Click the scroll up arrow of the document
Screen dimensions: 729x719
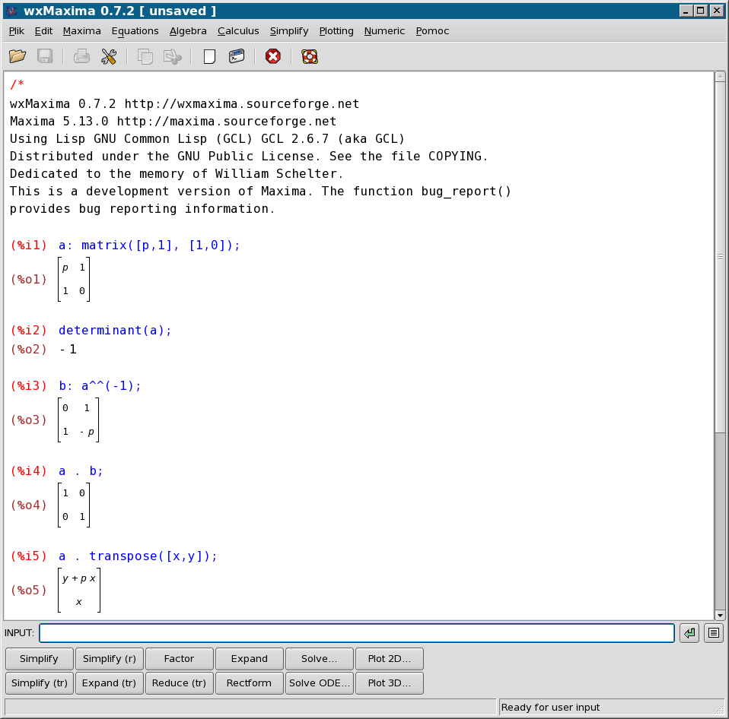point(720,76)
